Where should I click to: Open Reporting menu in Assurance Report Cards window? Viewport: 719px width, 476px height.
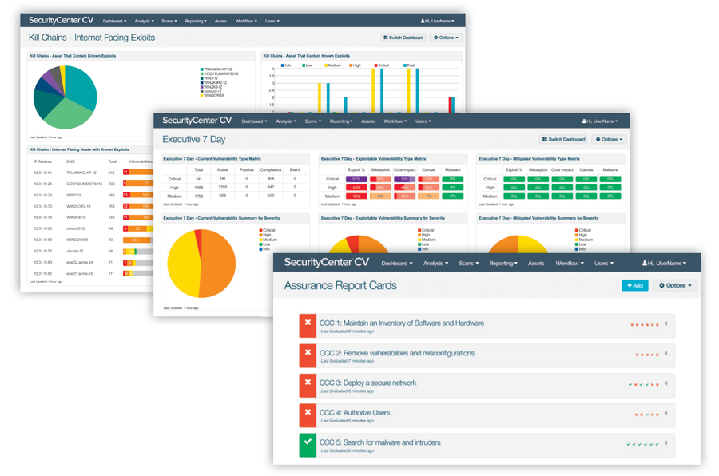[503, 263]
